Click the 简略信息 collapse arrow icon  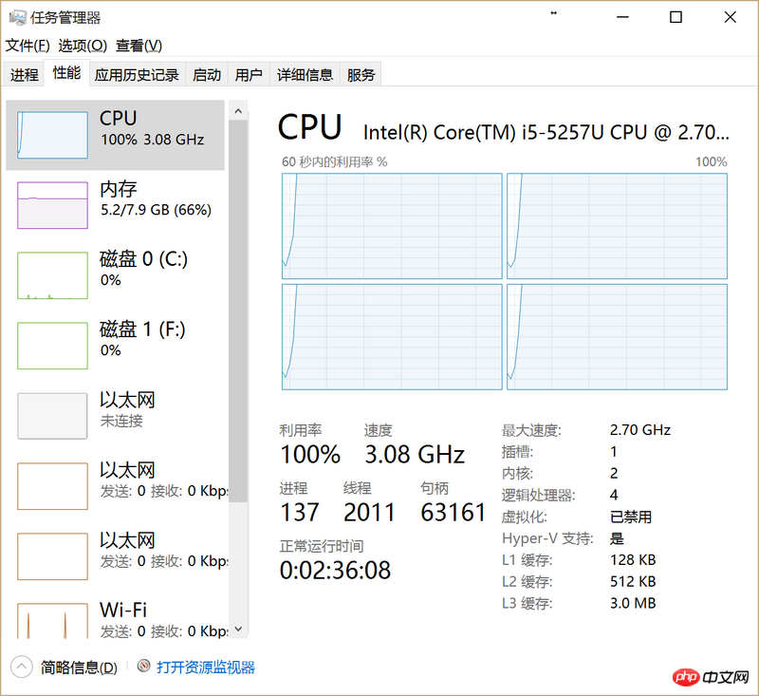(22, 667)
